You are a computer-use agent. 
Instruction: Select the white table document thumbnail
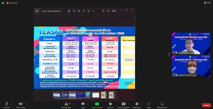pos(96,95)
